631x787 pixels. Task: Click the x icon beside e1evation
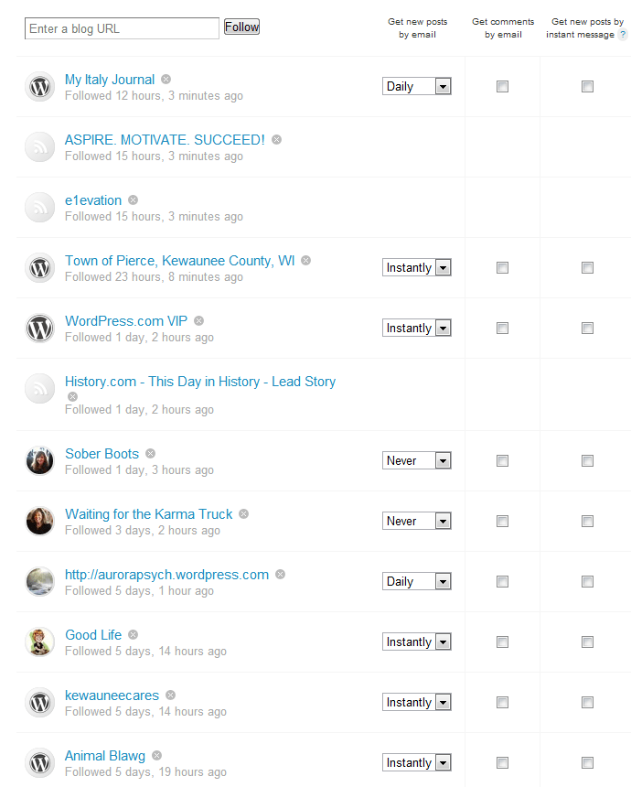point(133,200)
